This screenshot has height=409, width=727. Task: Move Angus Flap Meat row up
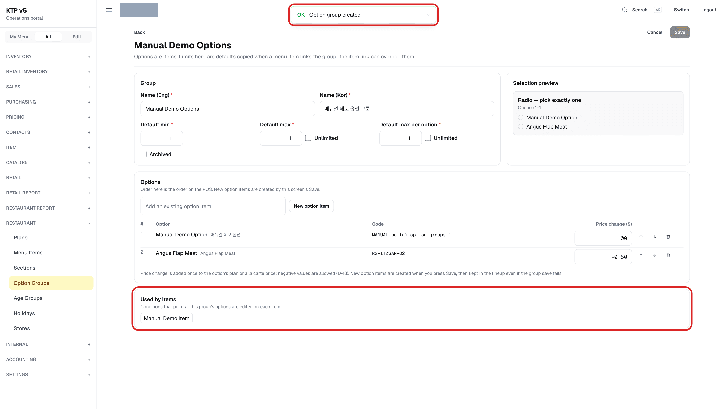pos(641,255)
